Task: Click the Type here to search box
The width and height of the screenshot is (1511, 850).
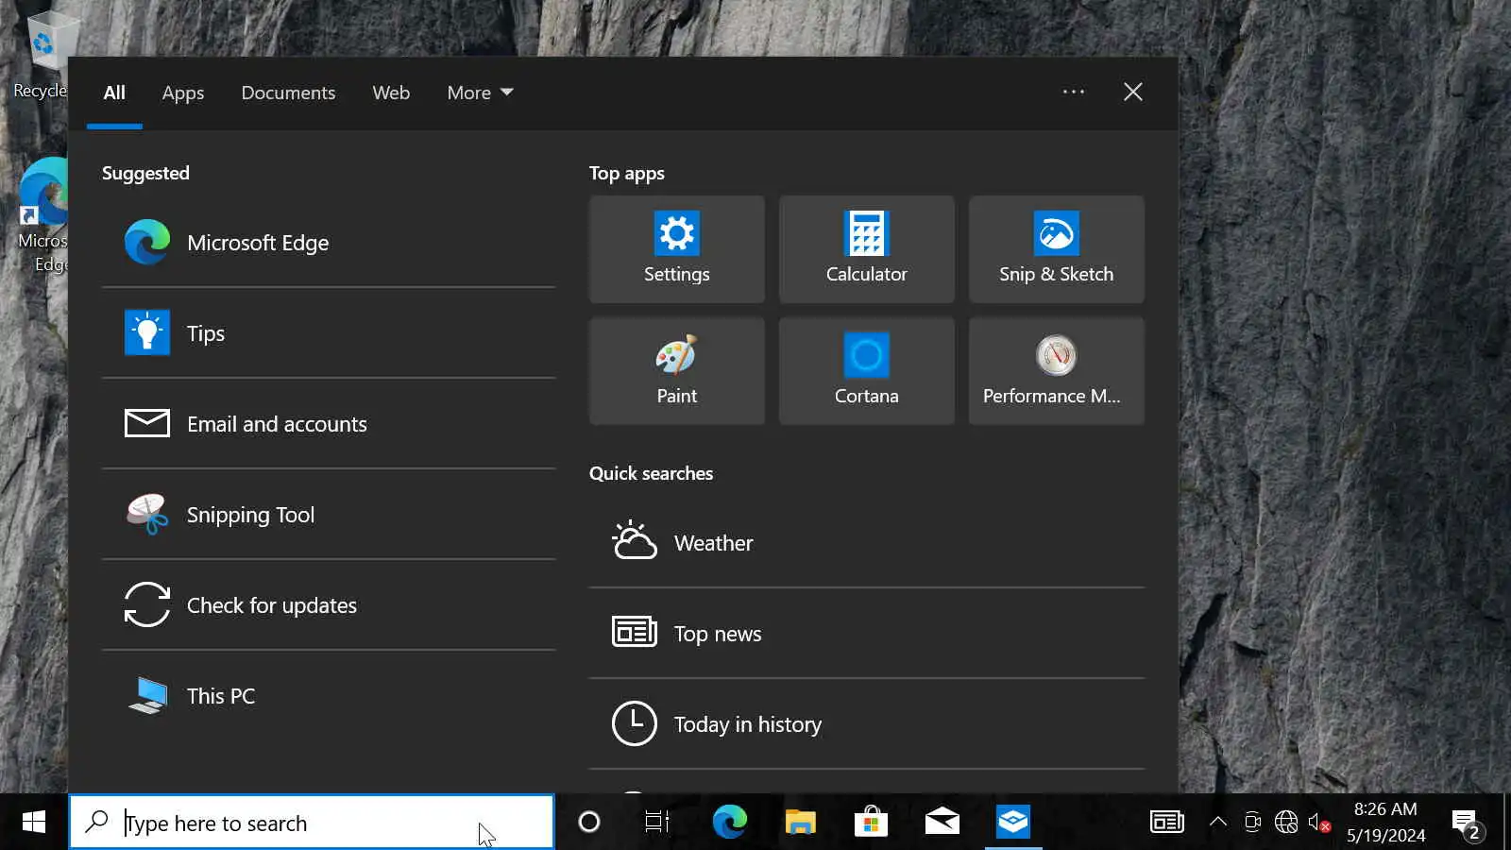Action: [x=312, y=823]
